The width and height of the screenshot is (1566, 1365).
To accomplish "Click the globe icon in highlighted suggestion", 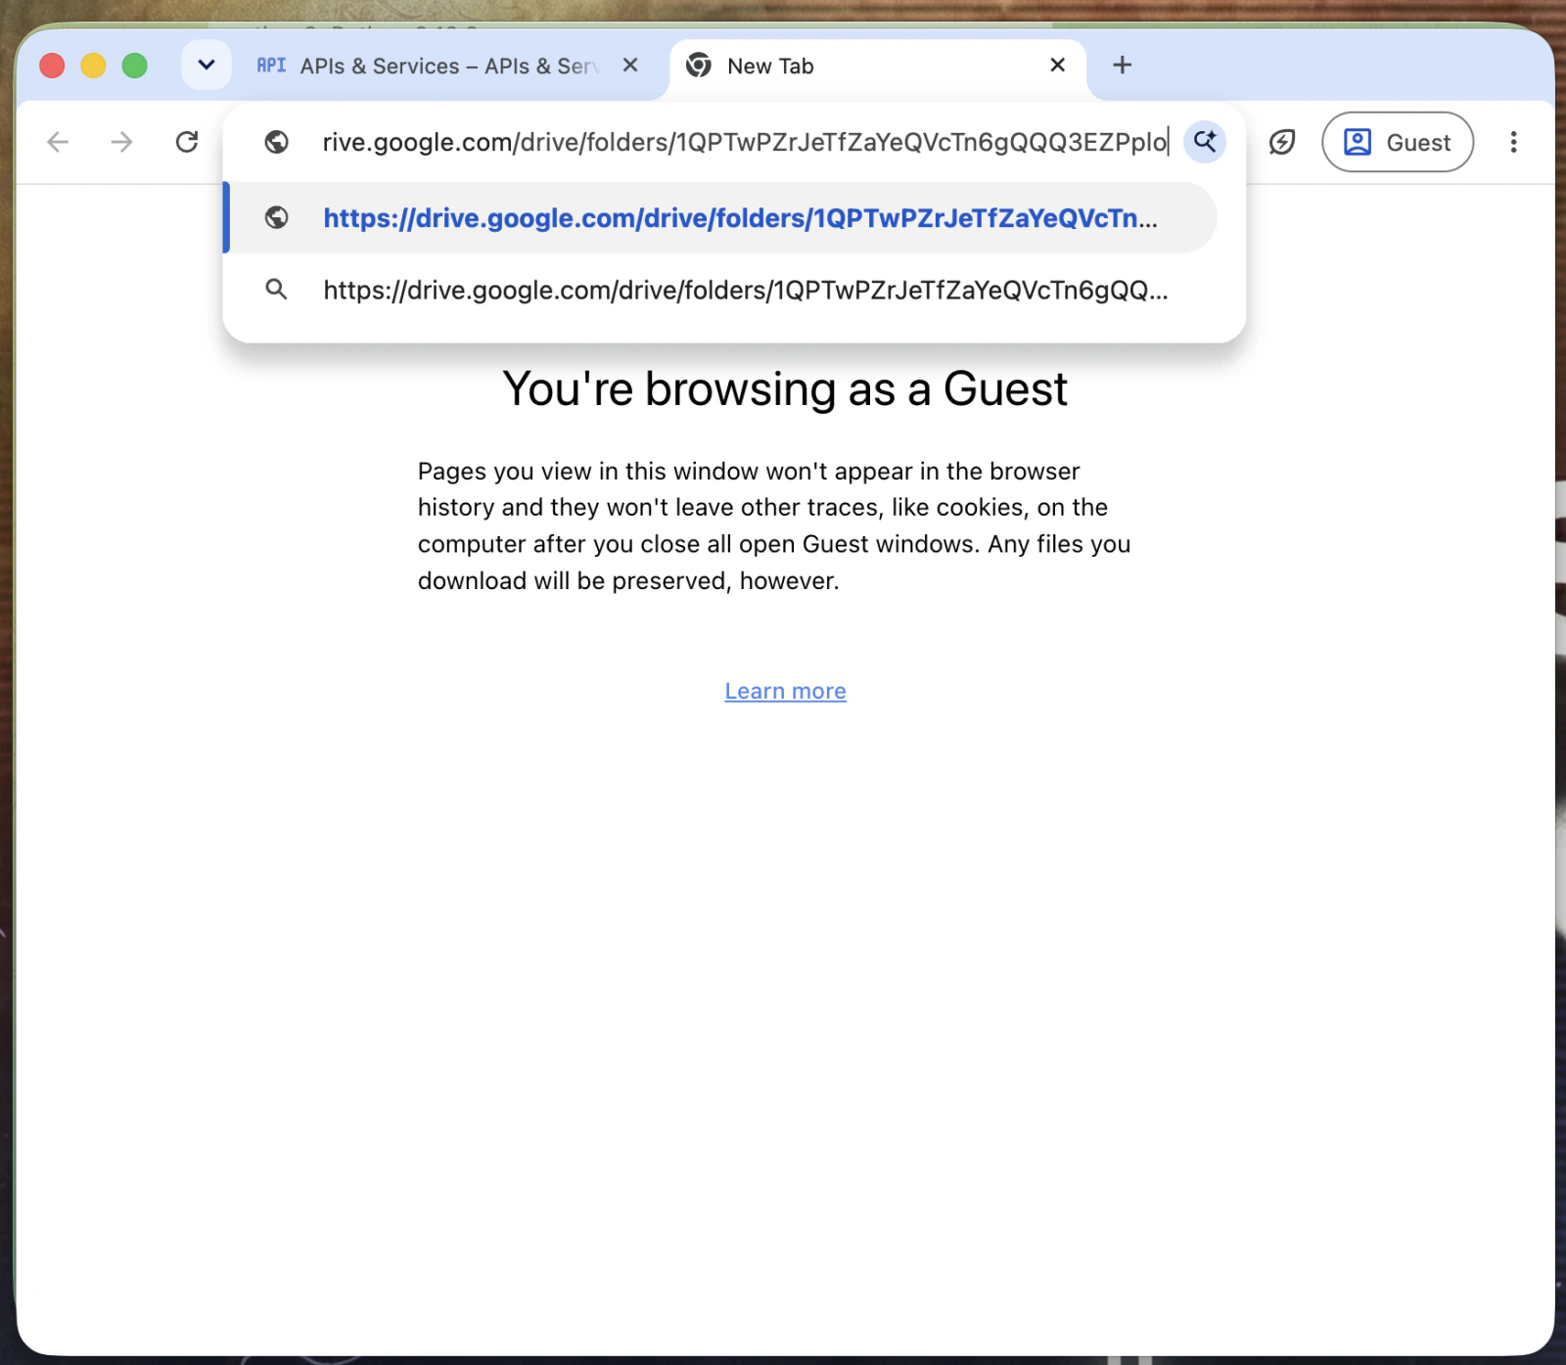I will point(277,217).
